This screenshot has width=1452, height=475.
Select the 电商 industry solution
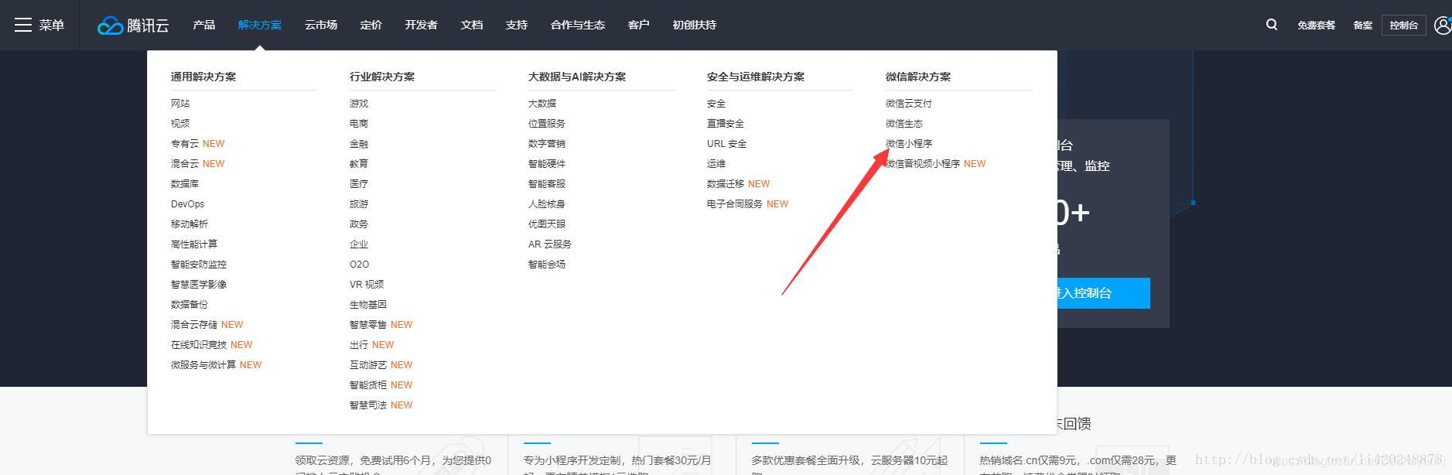click(359, 124)
